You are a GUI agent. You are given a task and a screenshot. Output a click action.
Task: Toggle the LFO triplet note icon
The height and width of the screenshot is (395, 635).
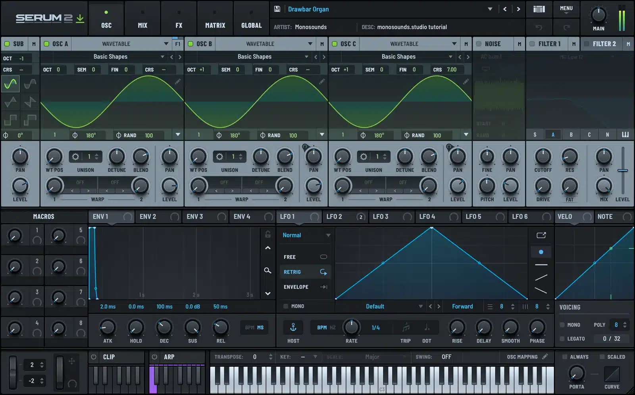[406, 327]
